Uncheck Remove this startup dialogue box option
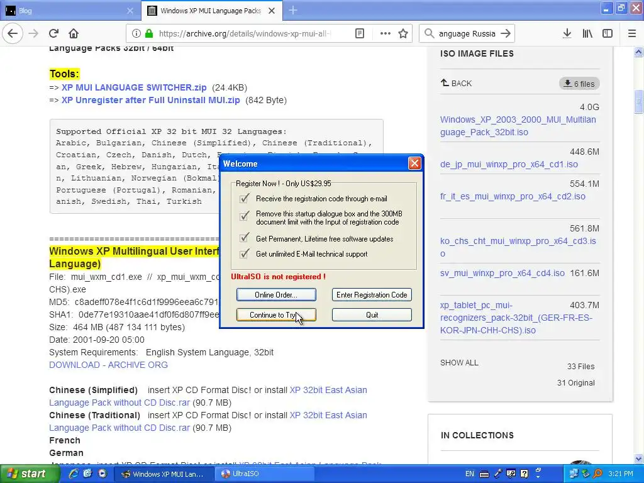Viewport: 644px width, 483px height. [244, 216]
